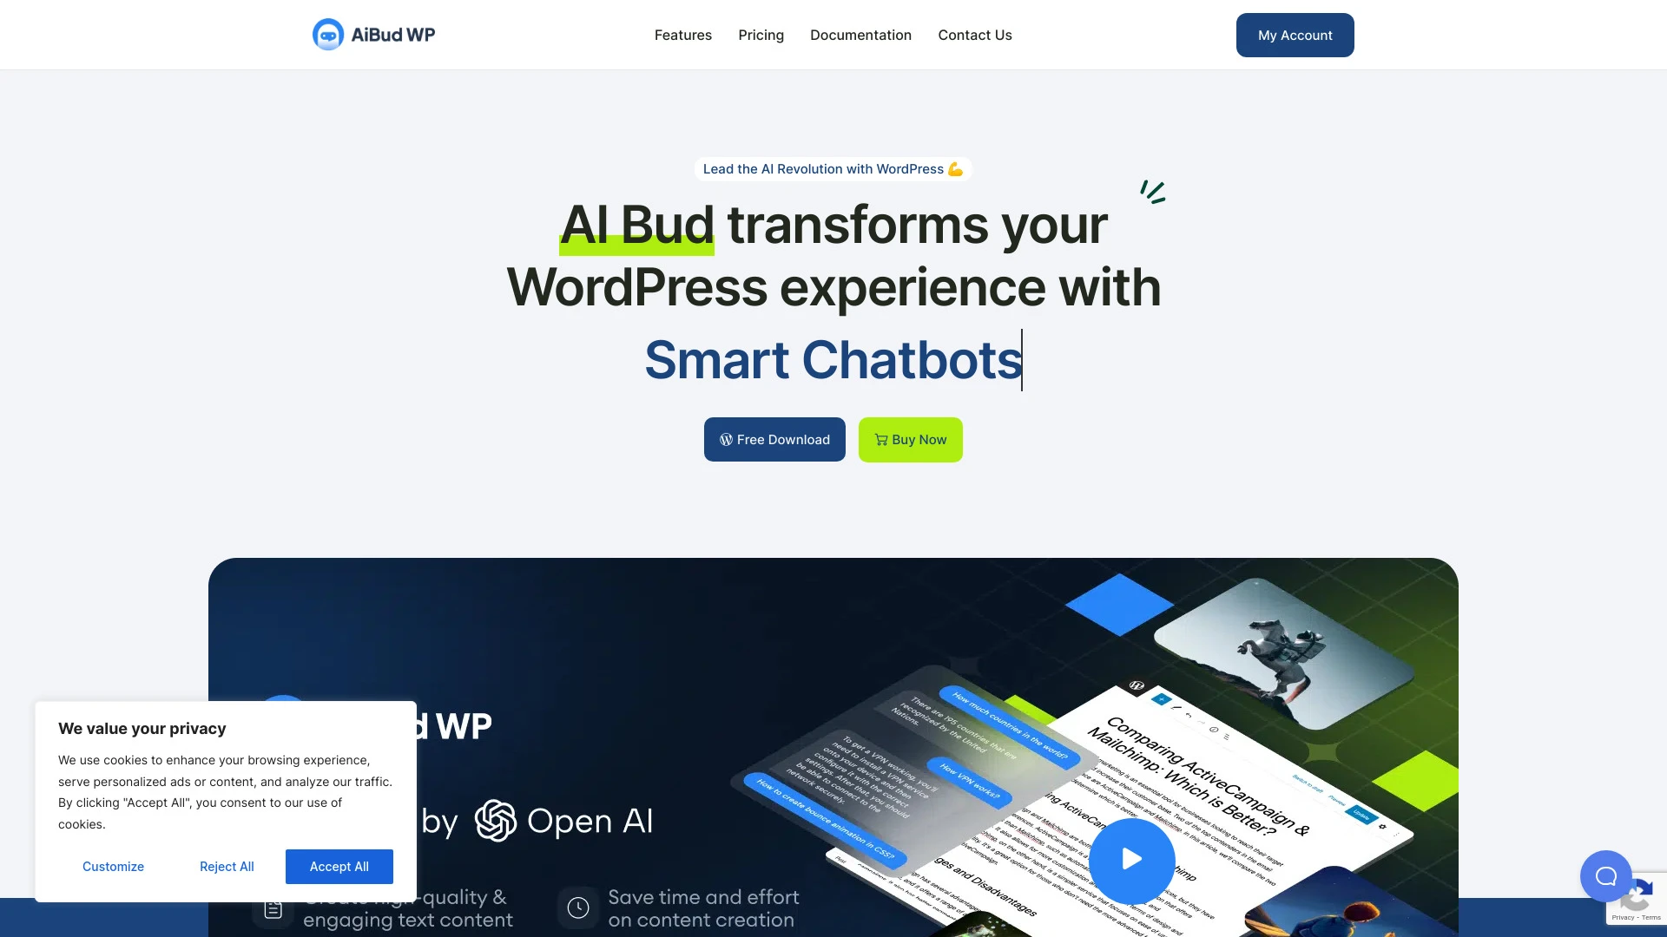The height and width of the screenshot is (937, 1667).
Task: Click the OpenAI logo icon
Action: (x=495, y=819)
